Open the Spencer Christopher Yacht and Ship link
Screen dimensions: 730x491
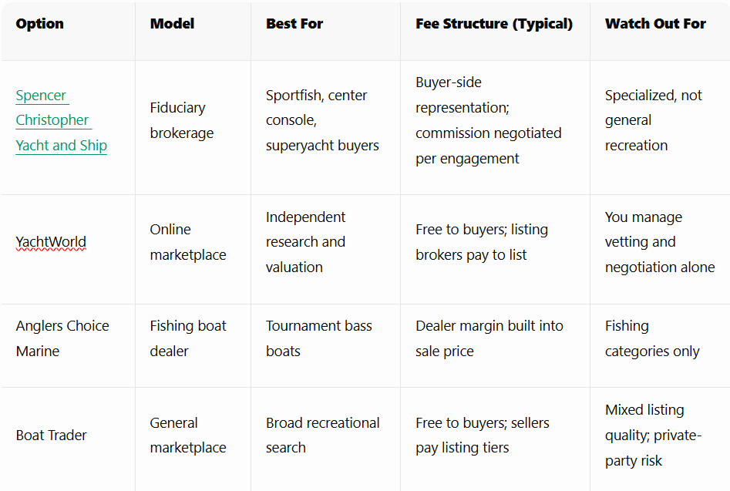click(x=62, y=120)
